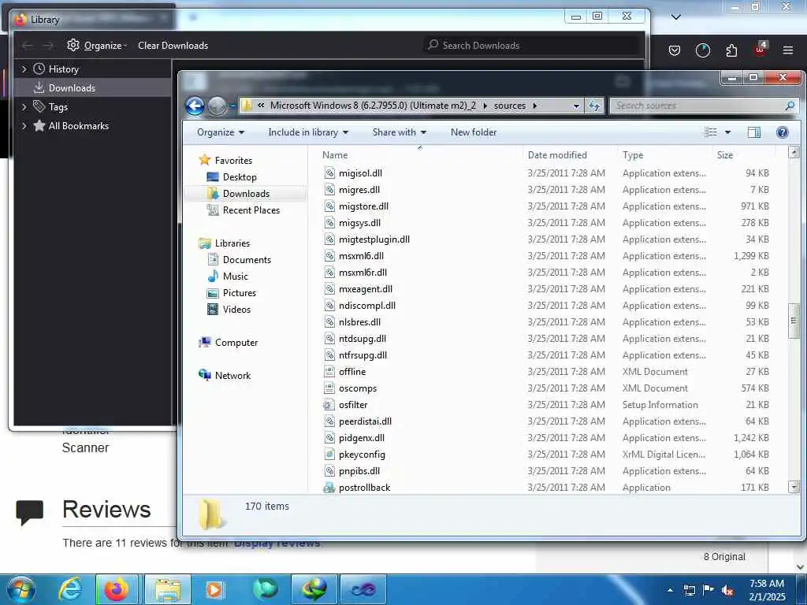Select the postrollback application icon

[x=329, y=488]
